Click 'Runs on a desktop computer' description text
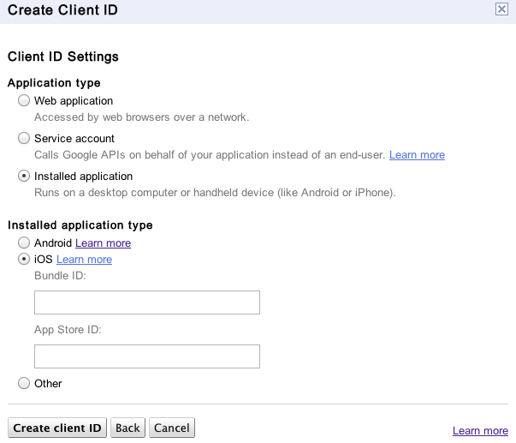The width and height of the screenshot is (516, 443). click(x=215, y=193)
